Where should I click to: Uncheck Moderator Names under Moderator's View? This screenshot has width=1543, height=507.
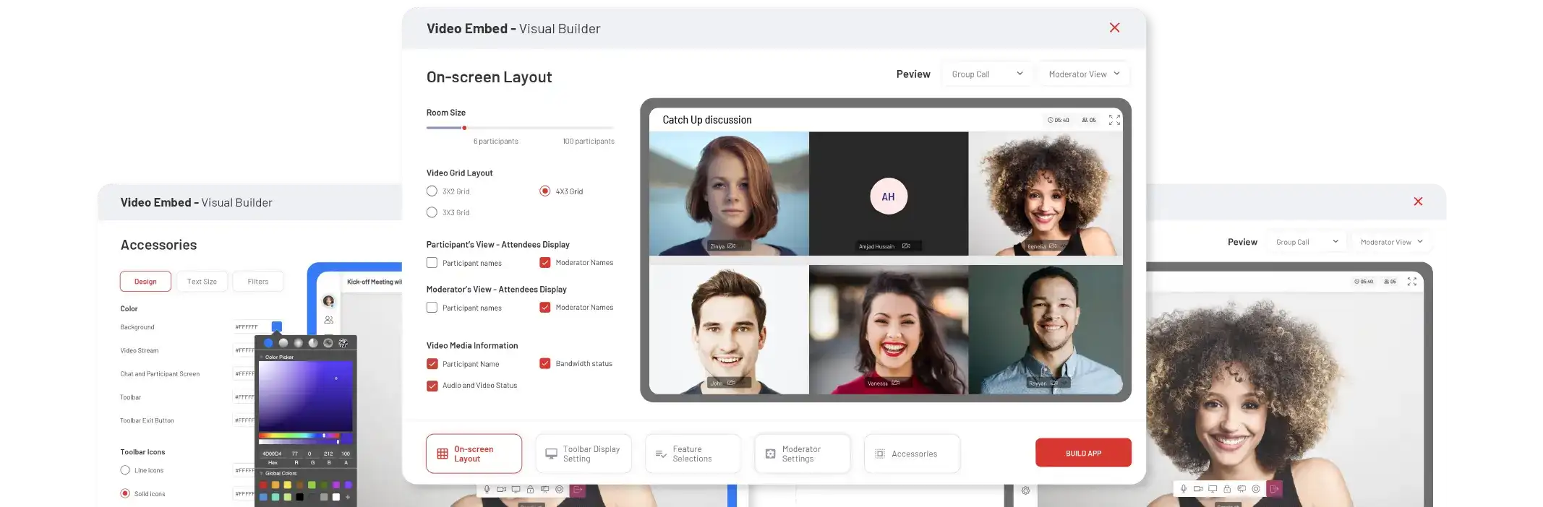click(x=545, y=308)
